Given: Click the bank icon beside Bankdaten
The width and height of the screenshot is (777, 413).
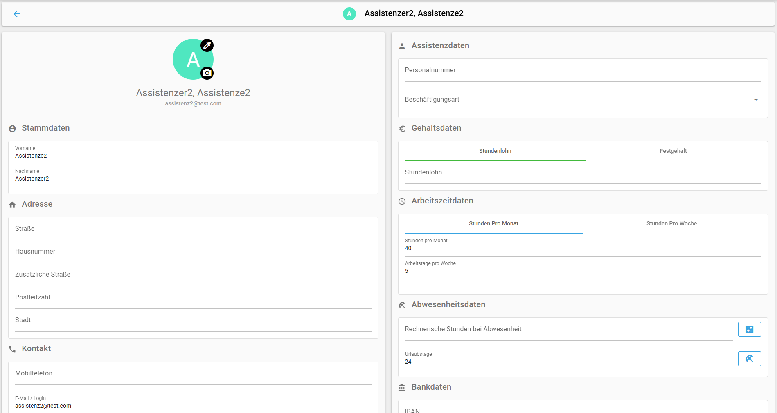Looking at the screenshot, I should point(402,388).
